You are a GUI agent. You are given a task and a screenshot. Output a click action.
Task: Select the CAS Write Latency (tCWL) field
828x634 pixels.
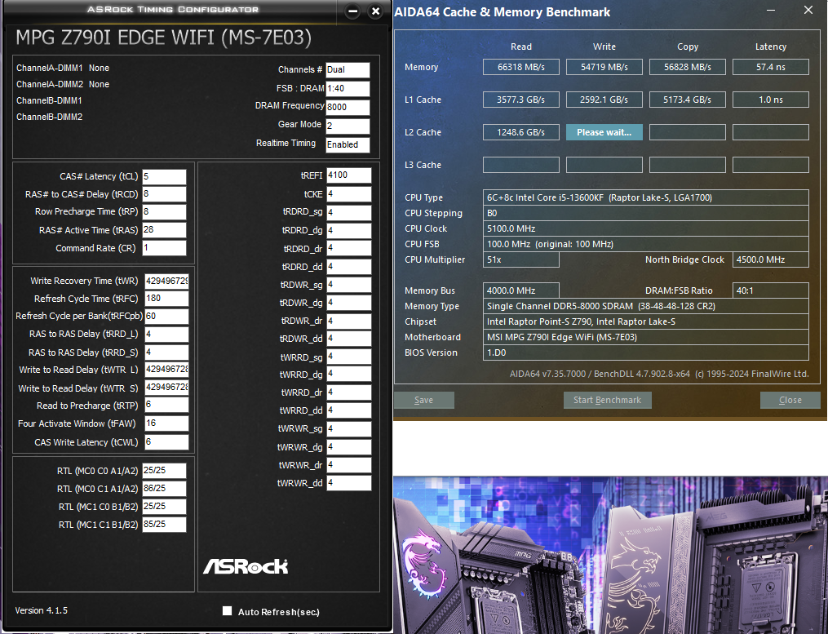pos(167,442)
